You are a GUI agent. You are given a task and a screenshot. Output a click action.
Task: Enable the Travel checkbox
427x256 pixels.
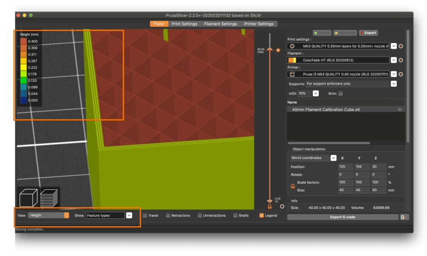click(145, 215)
